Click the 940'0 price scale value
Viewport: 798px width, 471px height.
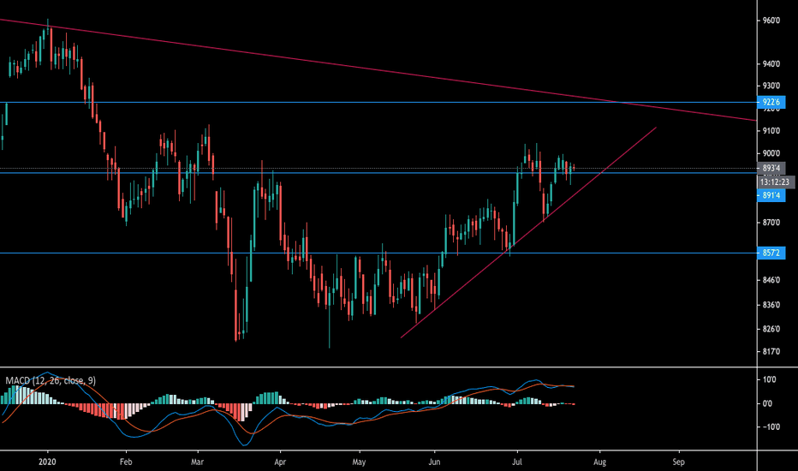771,63
